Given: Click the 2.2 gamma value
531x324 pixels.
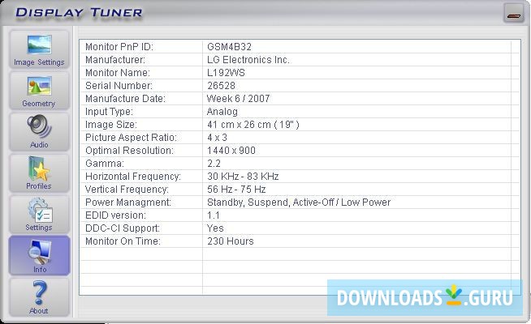Looking at the screenshot, I should click(x=214, y=164).
